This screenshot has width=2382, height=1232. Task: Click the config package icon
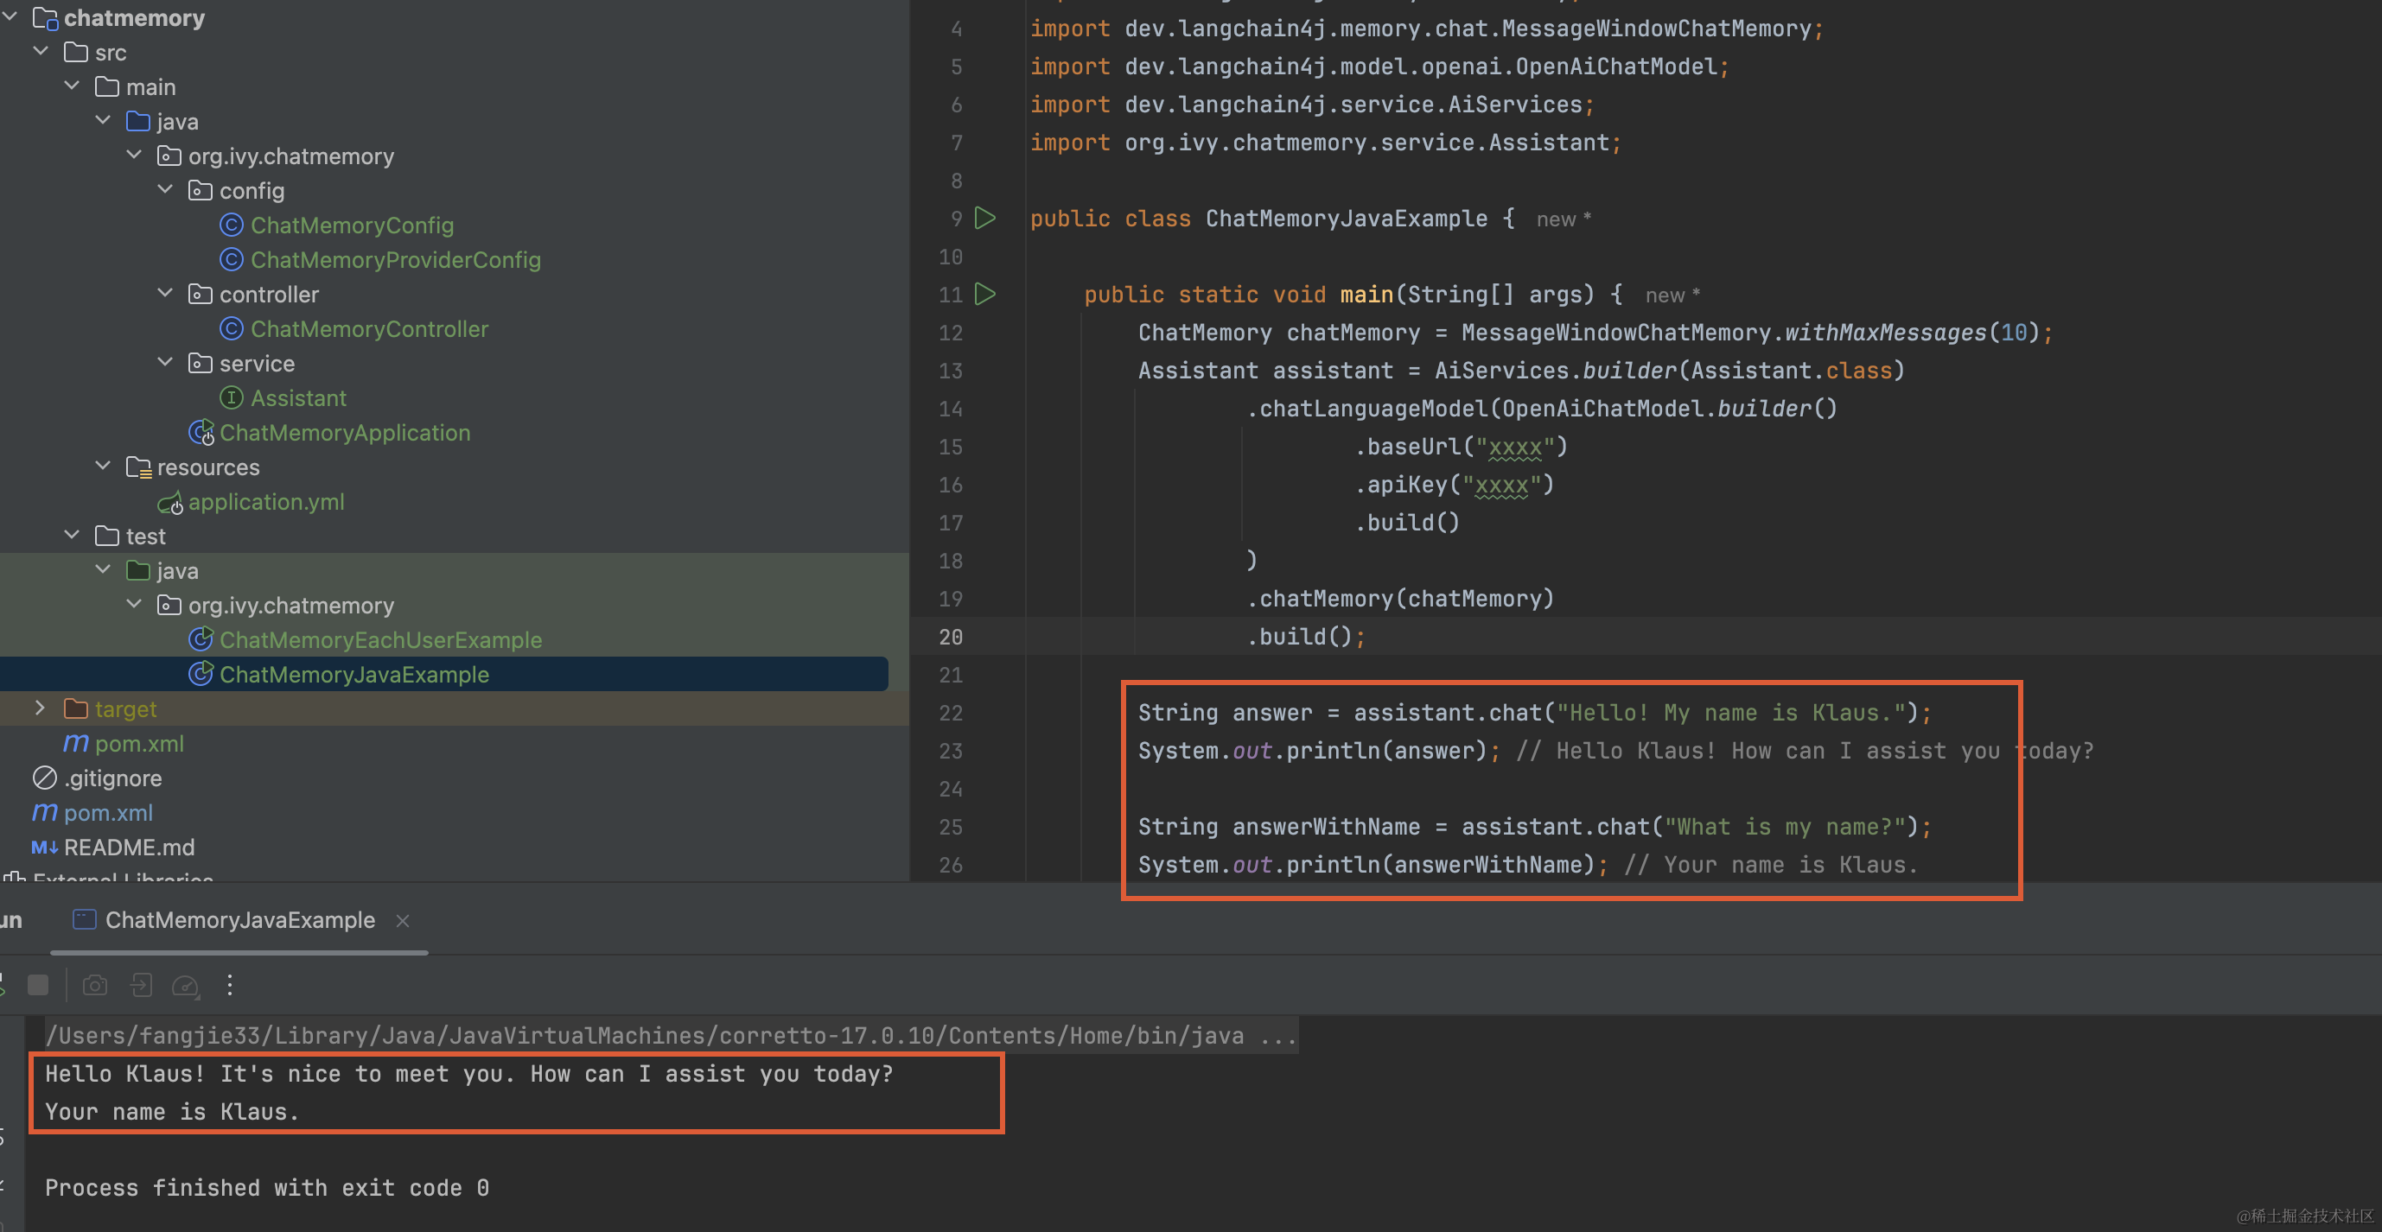coord(200,190)
